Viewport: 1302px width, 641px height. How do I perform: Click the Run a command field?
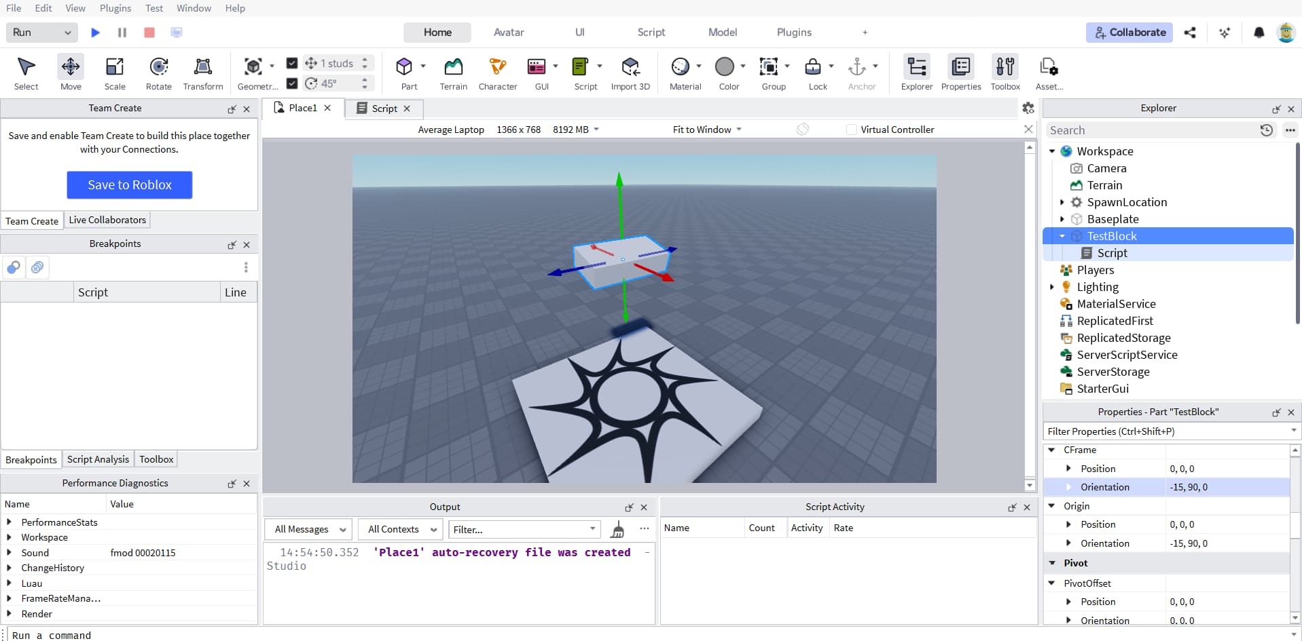(136, 635)
